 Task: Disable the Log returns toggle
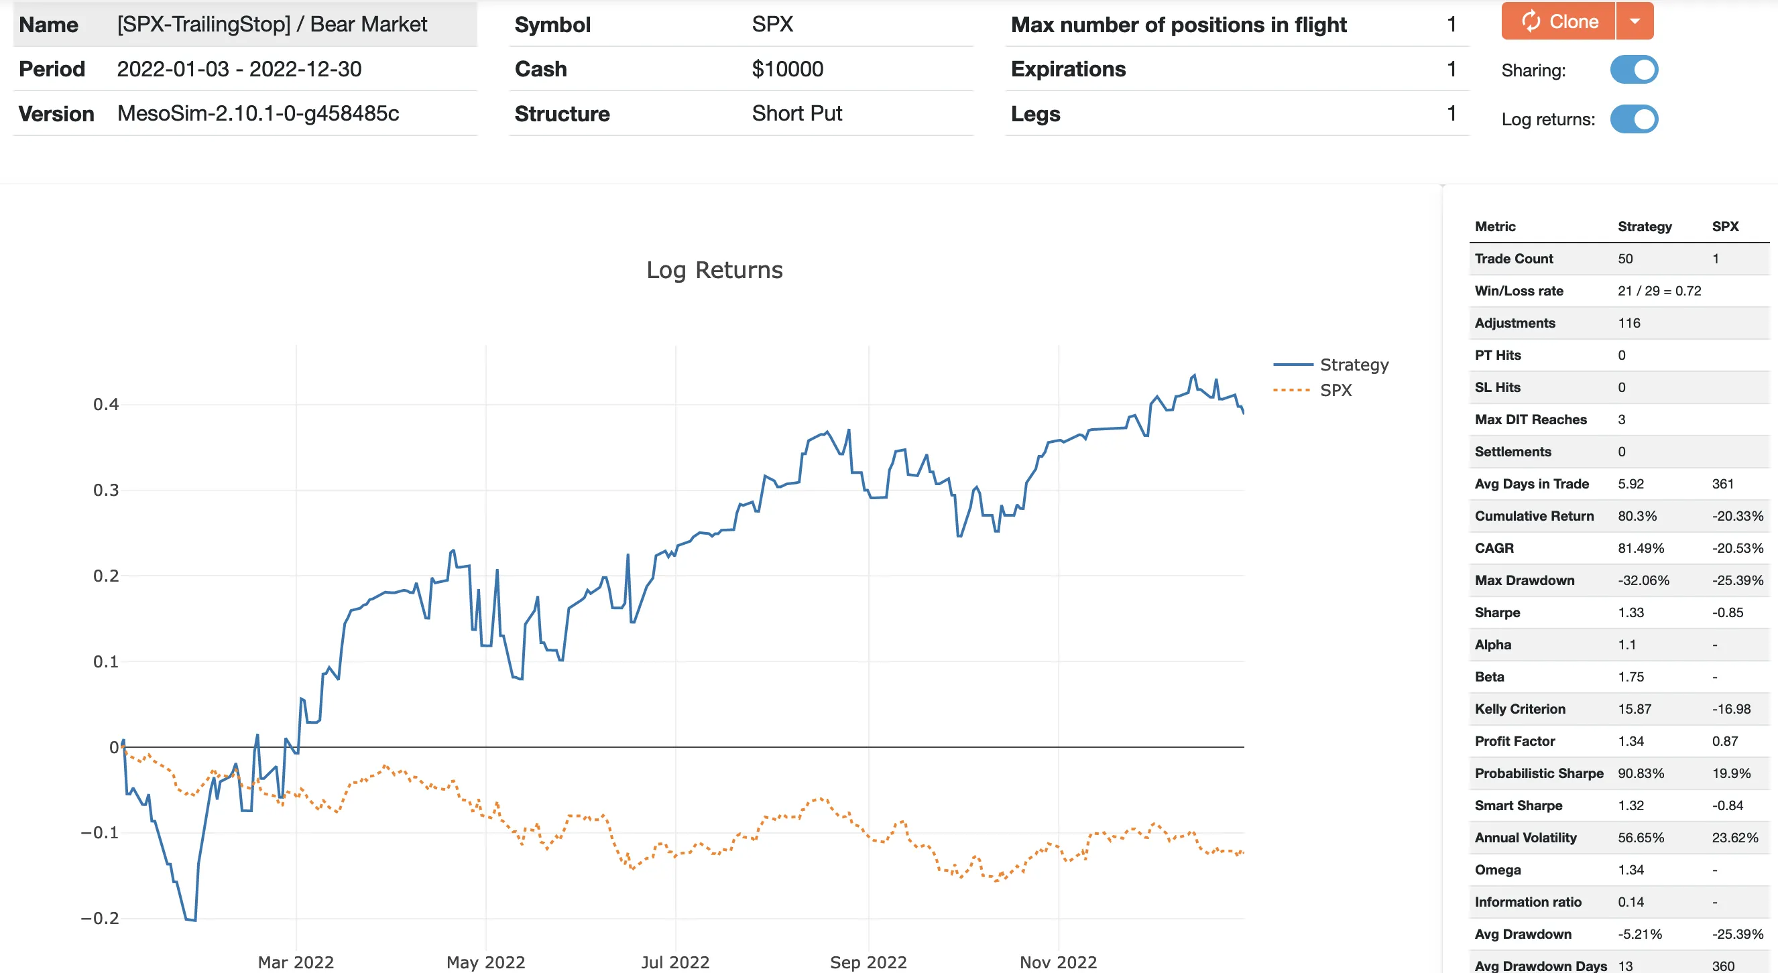click(x=1636, y=119)
